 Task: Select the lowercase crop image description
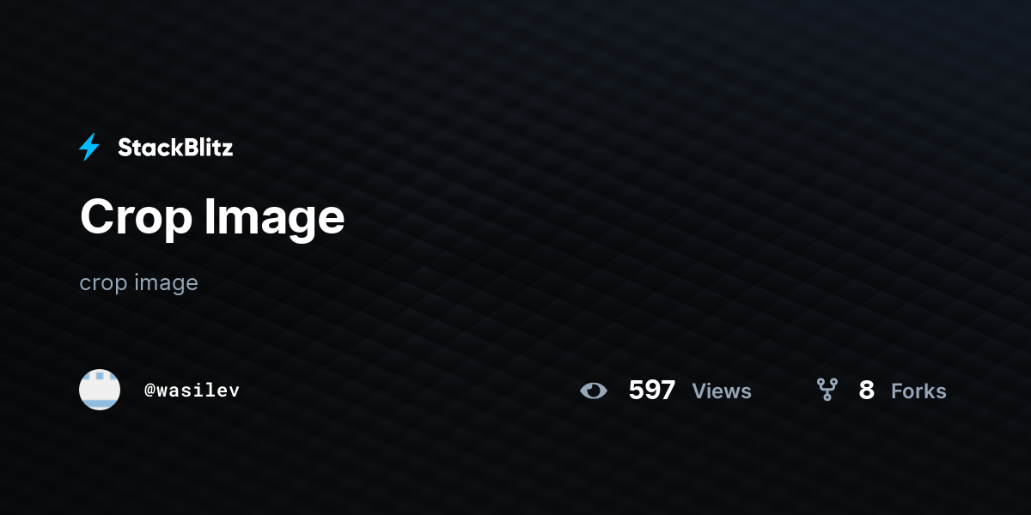click(x=138, y=283)
